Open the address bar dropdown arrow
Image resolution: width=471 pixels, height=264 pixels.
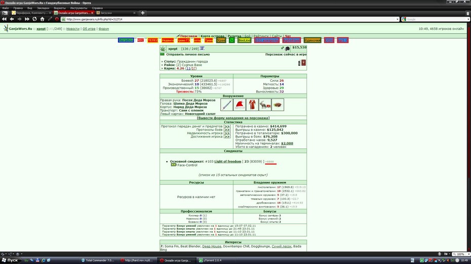(397, 19)
